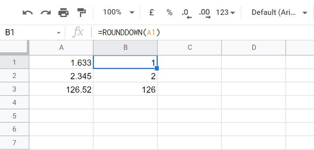This screenshot has width=314, height=150.
Task: Select column C header
Action: [189, 47]
